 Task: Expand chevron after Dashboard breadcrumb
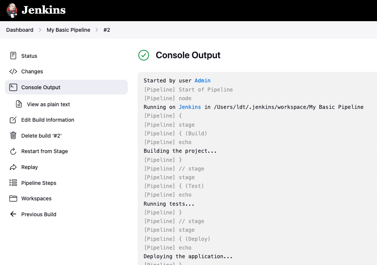click(40, 30)
